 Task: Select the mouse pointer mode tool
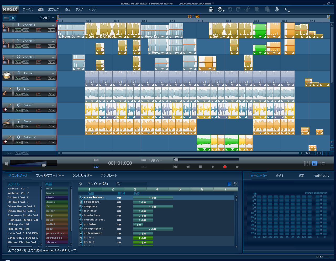tap(286, 9)
